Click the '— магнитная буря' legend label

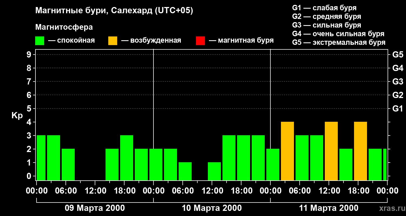pyautogui.click(x=241, y=40)
